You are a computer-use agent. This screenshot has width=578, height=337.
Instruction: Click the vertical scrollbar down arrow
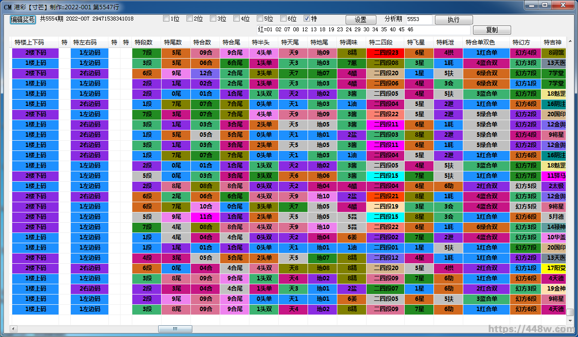(x=570, y=320)
